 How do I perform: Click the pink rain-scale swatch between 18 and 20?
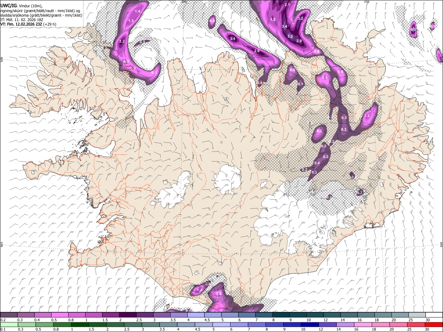tap(381, 324)
